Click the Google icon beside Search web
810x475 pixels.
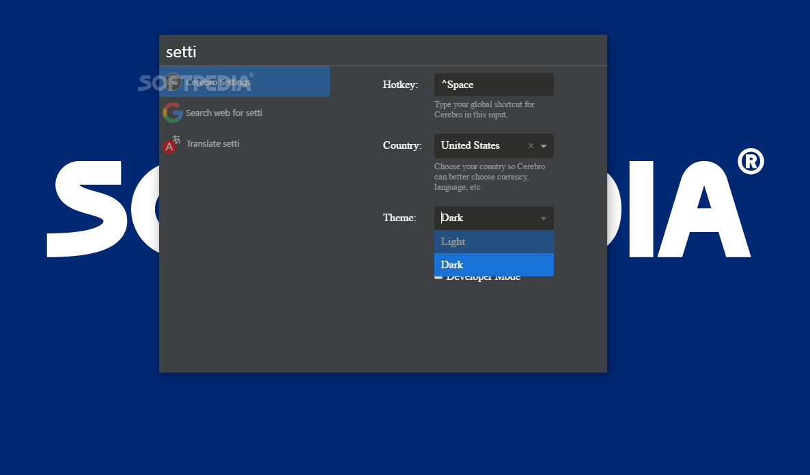173,113
